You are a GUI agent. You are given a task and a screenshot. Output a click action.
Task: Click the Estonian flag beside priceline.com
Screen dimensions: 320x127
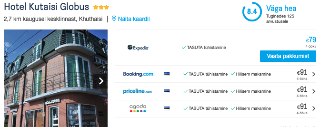pos(167,91)
